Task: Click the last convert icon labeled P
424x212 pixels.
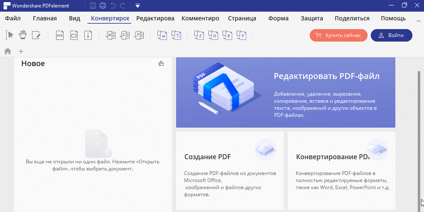Action: click(241, 35)
